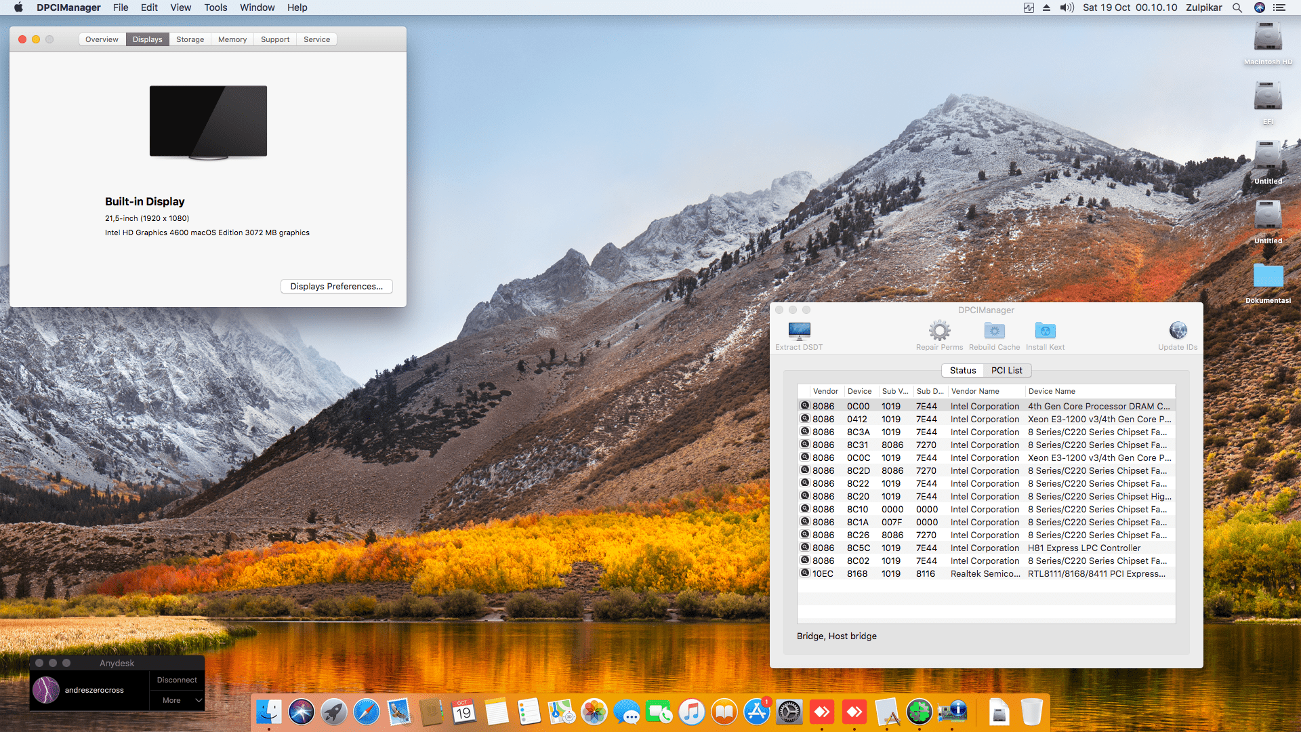Switch to the Status tab in DPCIManager
Image resolution: width=1301 pixels, height=732 pixels.
click(x=962, y=370)
